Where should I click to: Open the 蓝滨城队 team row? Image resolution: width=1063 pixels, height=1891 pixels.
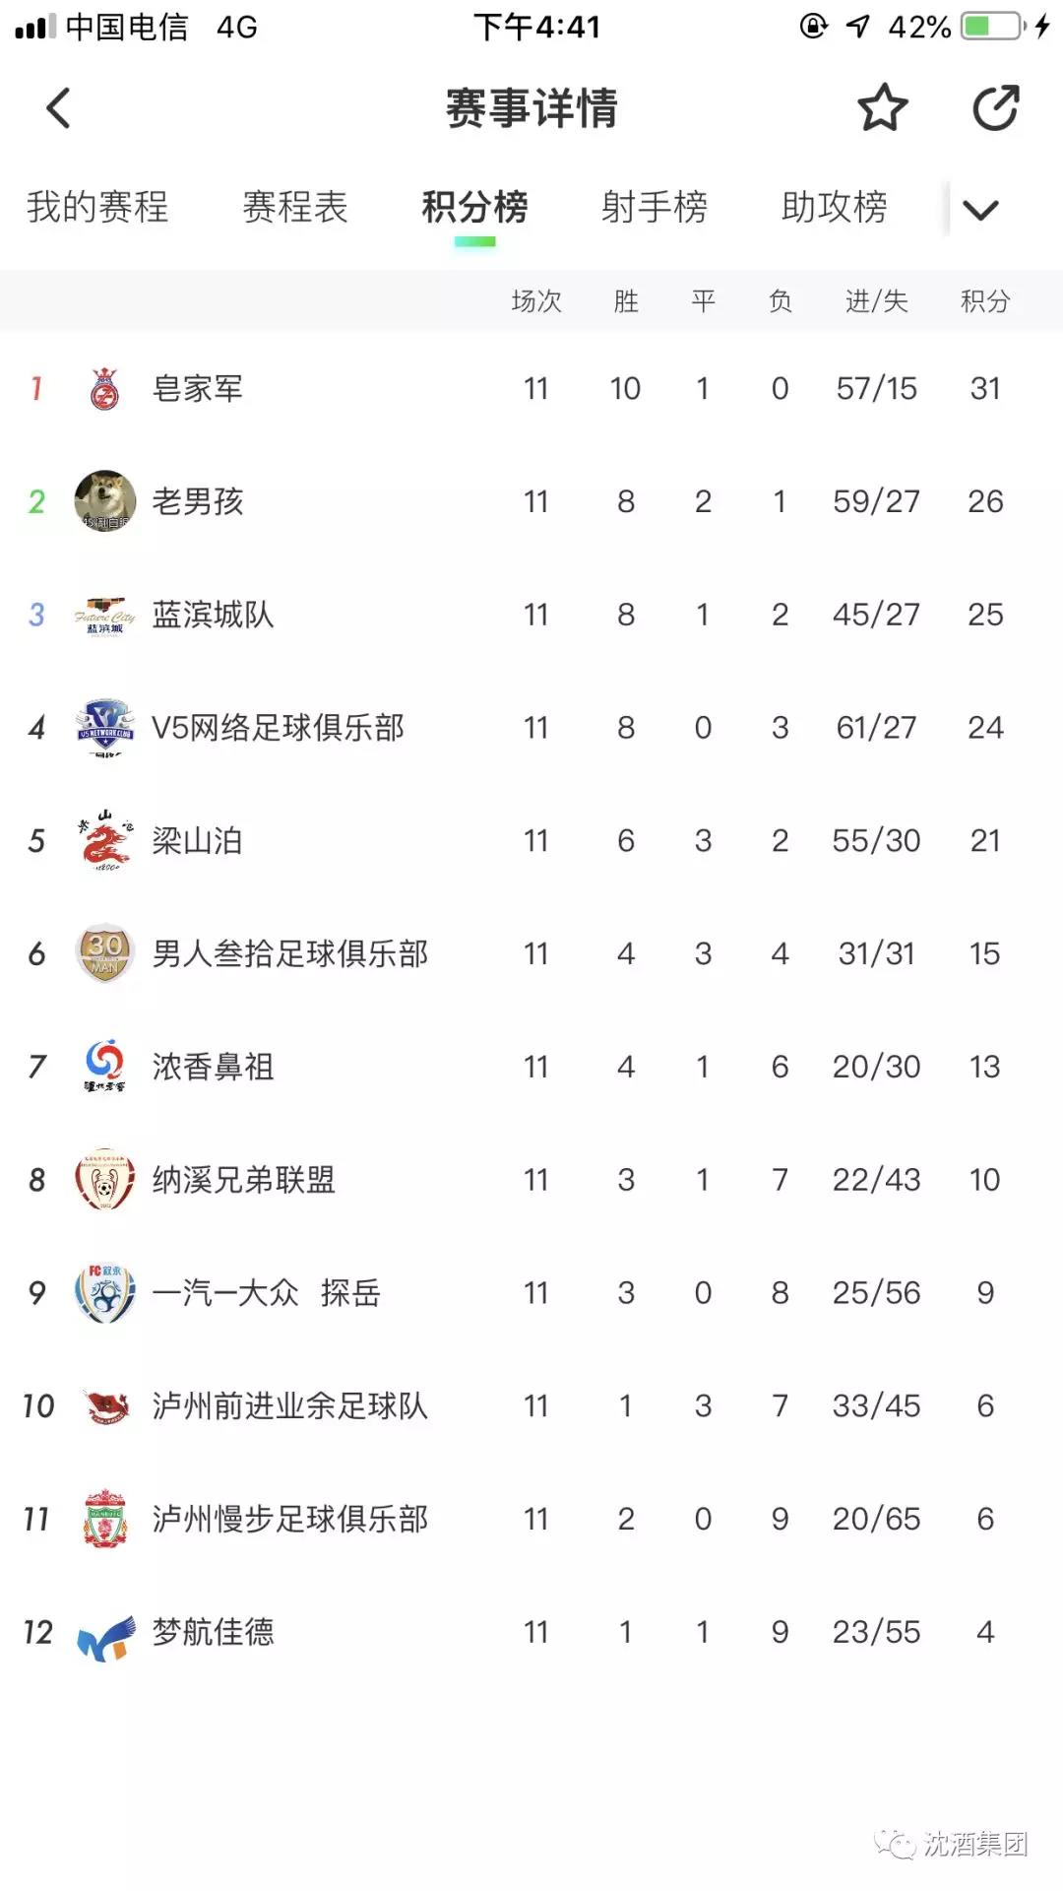click(531, 615)
